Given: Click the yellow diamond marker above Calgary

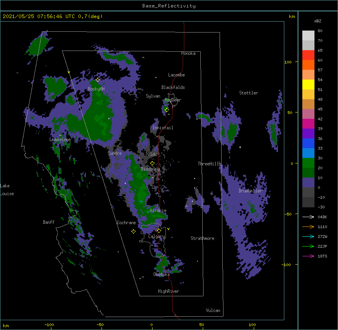Looking at the screenshot, I should pyautogui.click(x=159, y=231).
